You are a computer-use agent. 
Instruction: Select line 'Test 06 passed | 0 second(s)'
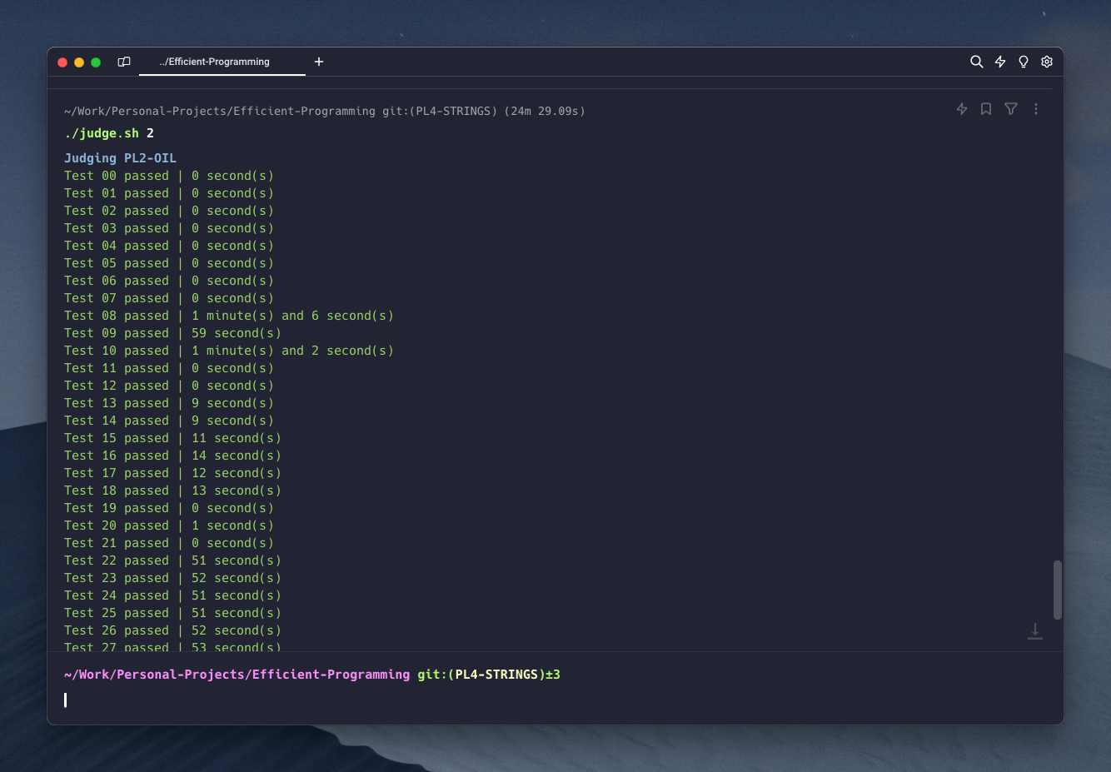(169, 281)
